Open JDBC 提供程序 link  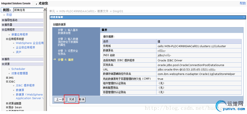tap(25, 85)
